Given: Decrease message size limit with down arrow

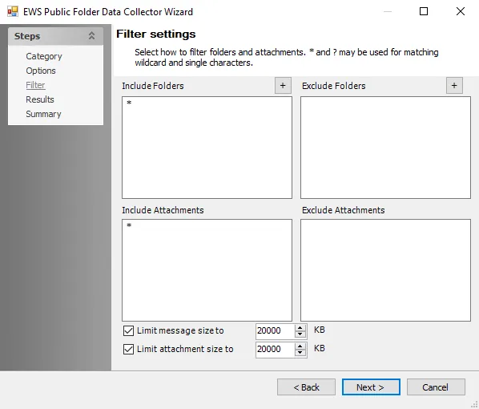Looking at the screenshot, I should [300, 334].
